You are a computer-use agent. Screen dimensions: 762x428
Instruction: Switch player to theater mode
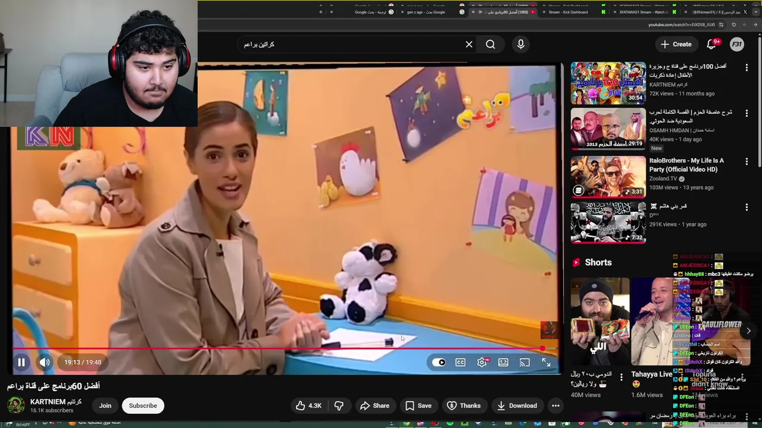[503, 362]
